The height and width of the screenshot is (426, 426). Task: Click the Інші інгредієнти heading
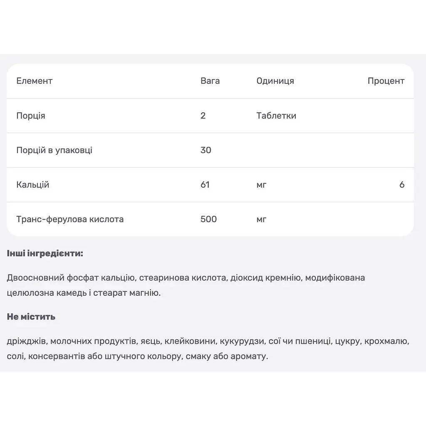pyautogui.click(x=45, y=253)
